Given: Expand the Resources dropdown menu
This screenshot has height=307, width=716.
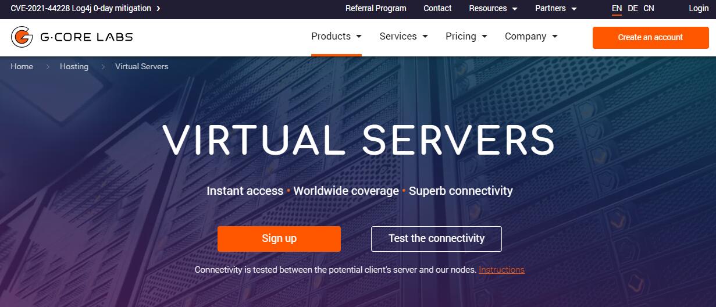Looking at the screenshot, I should click(493, 8).
